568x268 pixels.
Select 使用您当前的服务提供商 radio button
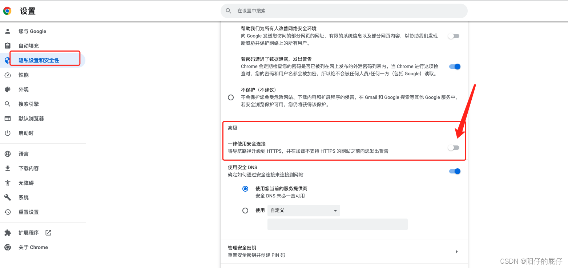coord(245,189)
